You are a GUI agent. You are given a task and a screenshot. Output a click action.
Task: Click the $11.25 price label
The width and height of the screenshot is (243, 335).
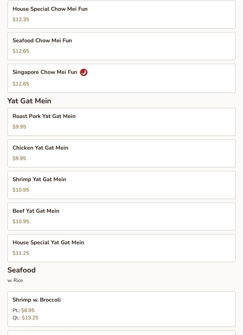[x=21, y=253]
